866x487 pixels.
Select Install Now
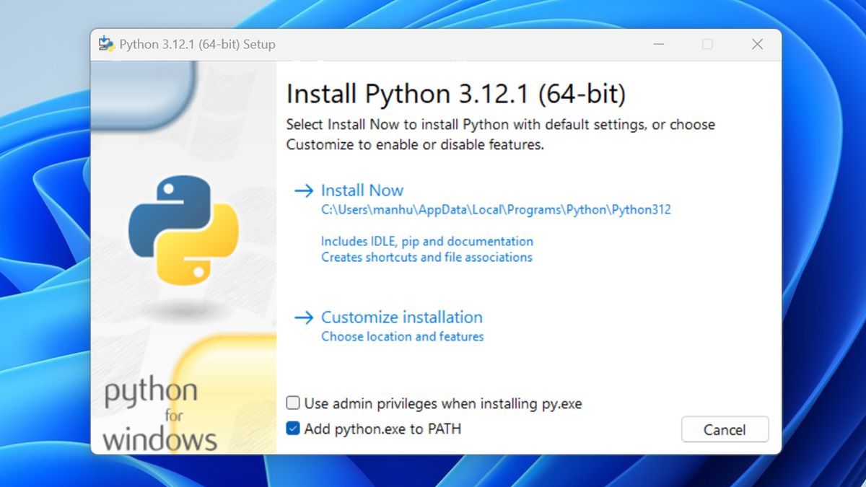(362, 190)
